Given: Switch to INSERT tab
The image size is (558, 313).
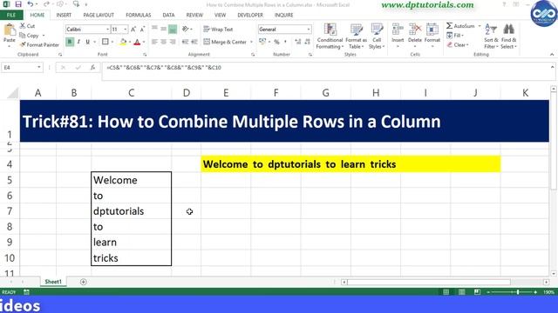Looking at the screenshot, I should (64, 15).
